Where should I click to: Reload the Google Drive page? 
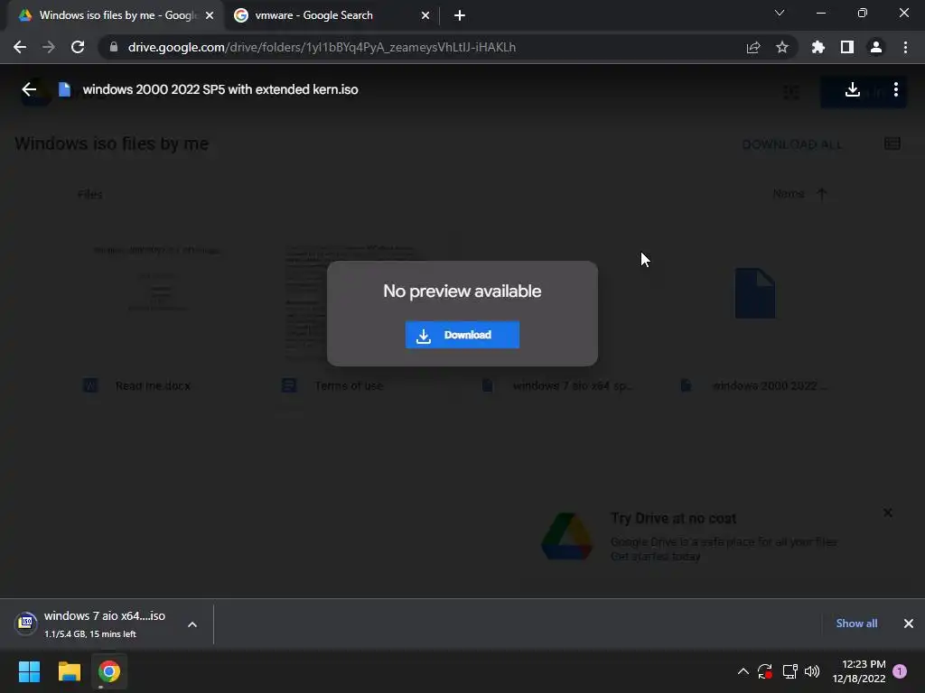(x=78, y=47)
